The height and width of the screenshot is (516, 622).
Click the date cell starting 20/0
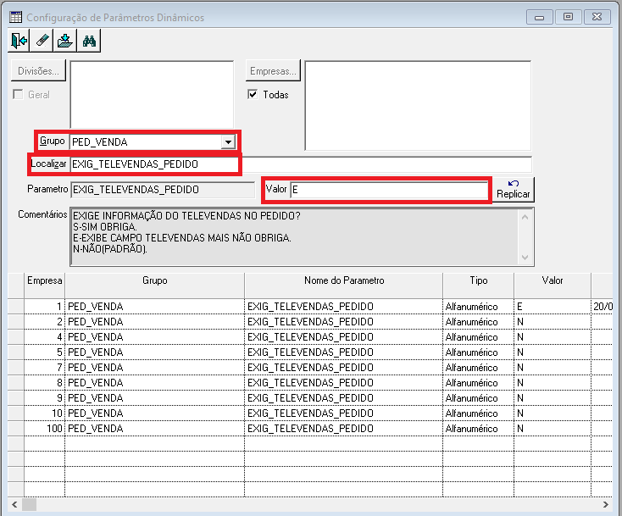pyautogui.click(x=603, y=306)
